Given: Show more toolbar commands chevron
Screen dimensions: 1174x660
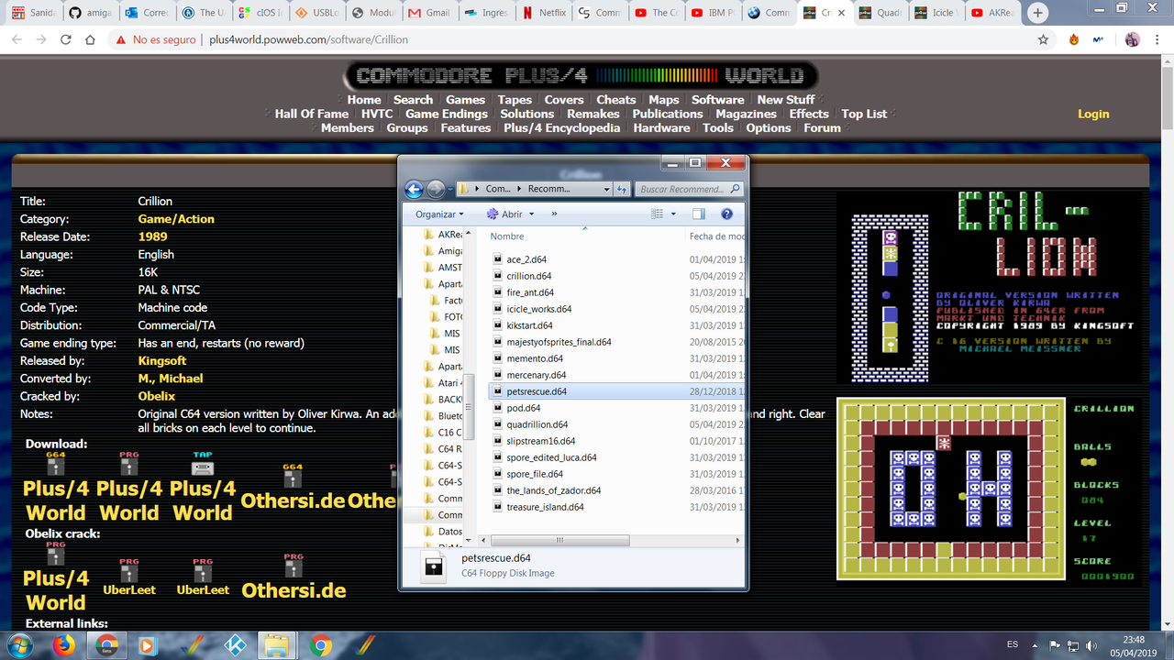Looking at the screenshot, I should [554, 214].
